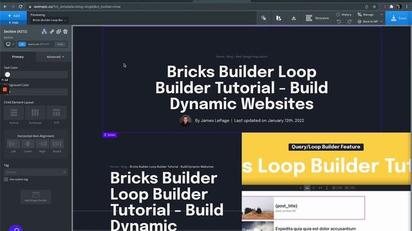412x231 pixels.
Task: Reload the browser page
Action: click(21, 6)
